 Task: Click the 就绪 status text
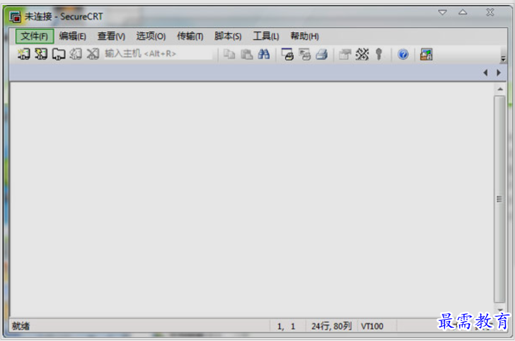pos(21,327)
